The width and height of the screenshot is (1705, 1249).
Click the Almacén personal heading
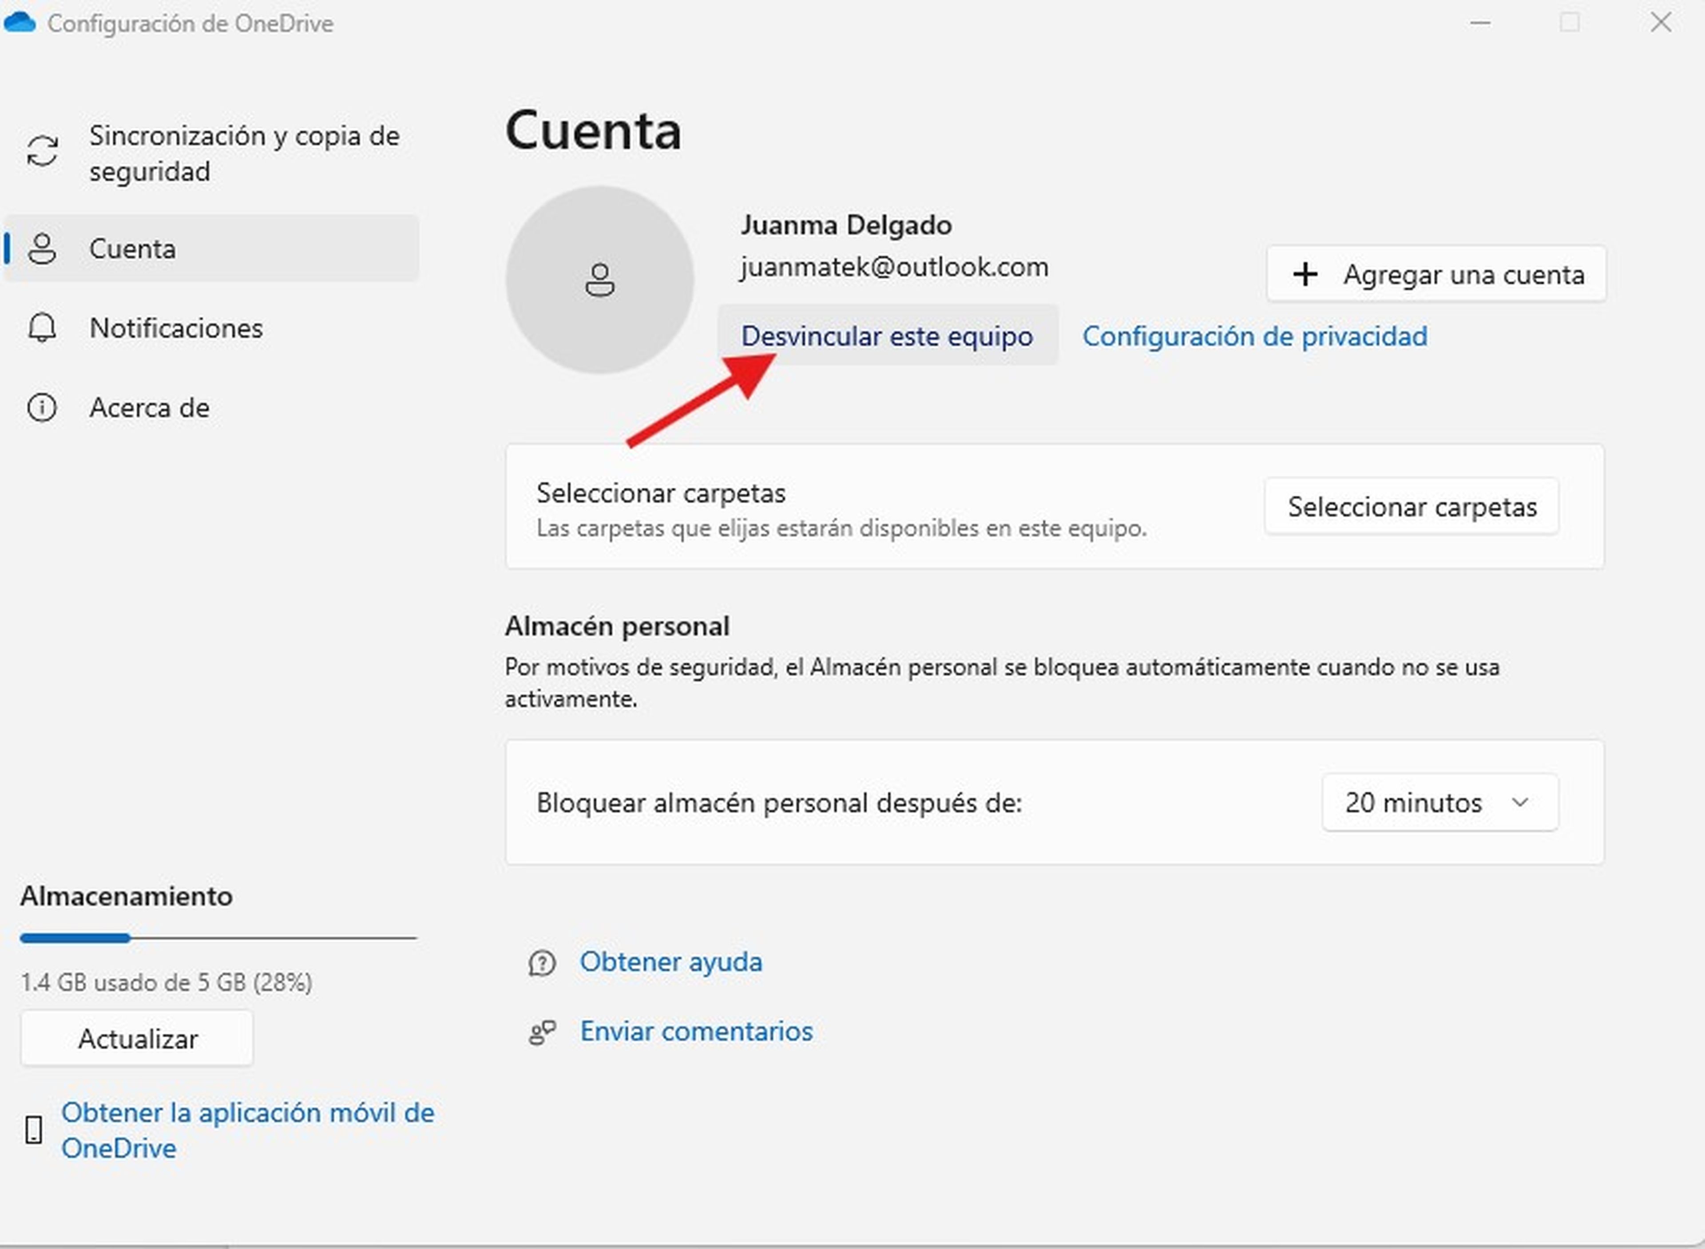tap(616, 626)
